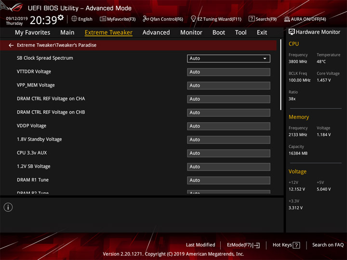Click the SB Clock Spread Spectrum label
This screenshot has width=347, height=260.
pyautogui.click(x=45, y=58)
